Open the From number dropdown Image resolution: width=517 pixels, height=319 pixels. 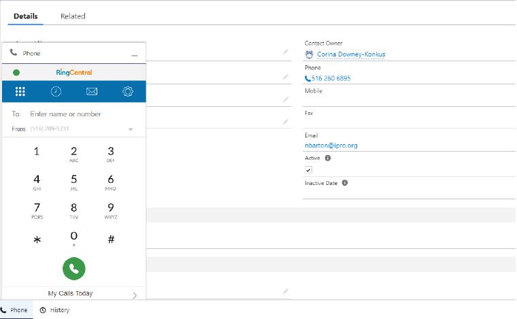[131, 129]
